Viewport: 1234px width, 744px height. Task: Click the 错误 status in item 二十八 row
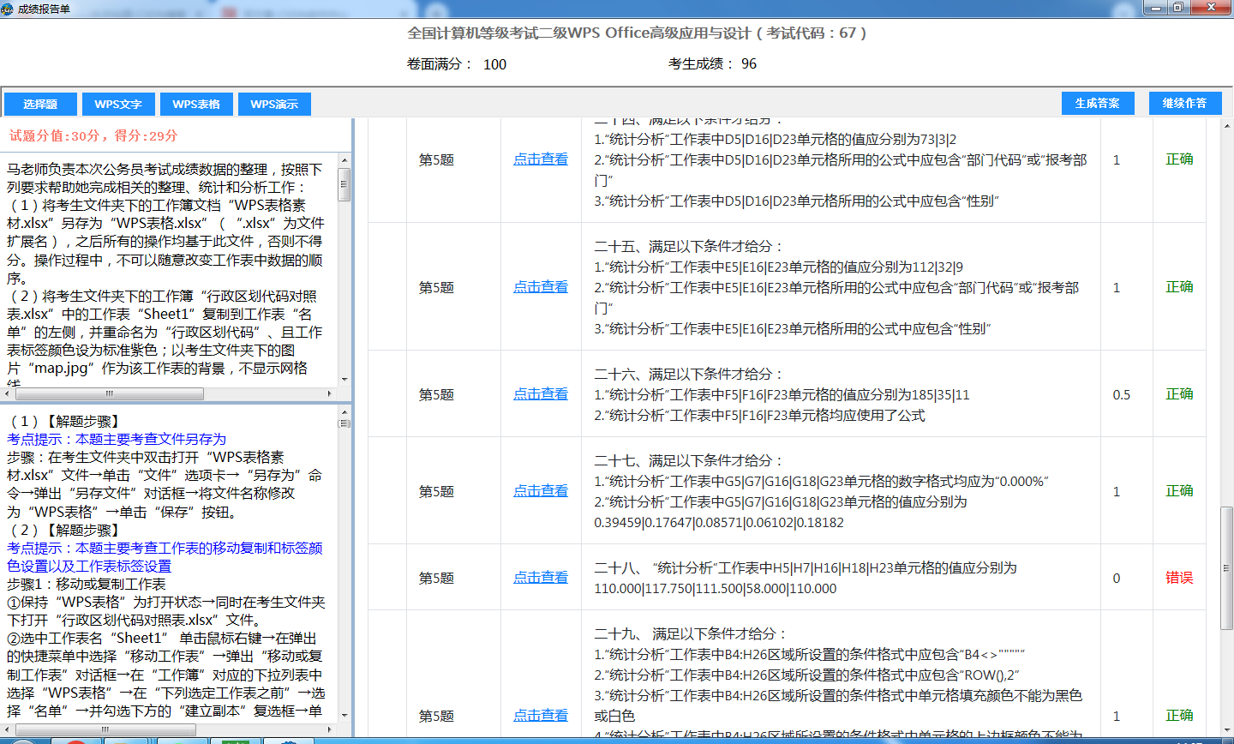[x=1179, y=577]
